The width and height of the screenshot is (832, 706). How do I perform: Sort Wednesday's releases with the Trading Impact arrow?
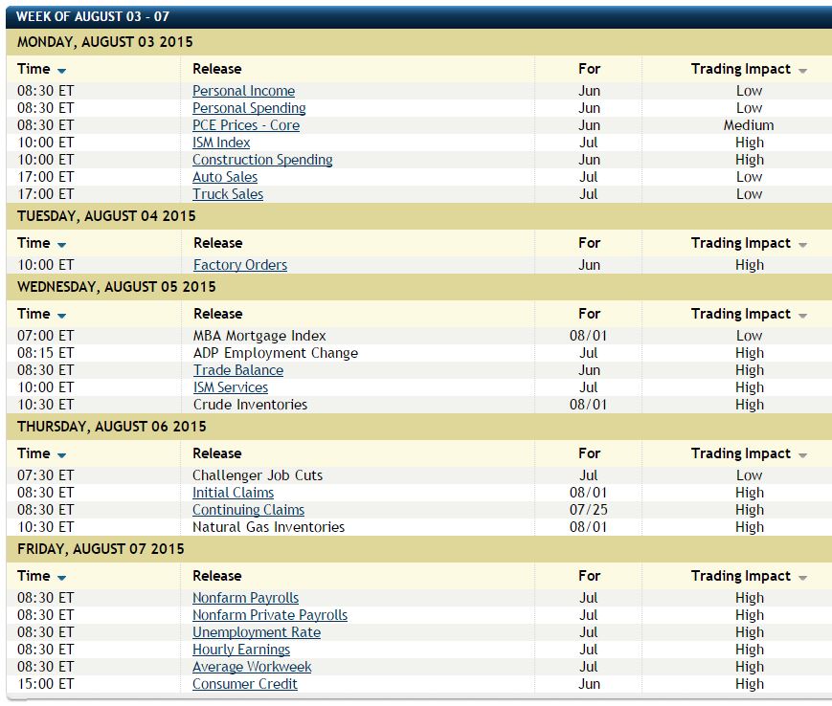click(802, 316)
